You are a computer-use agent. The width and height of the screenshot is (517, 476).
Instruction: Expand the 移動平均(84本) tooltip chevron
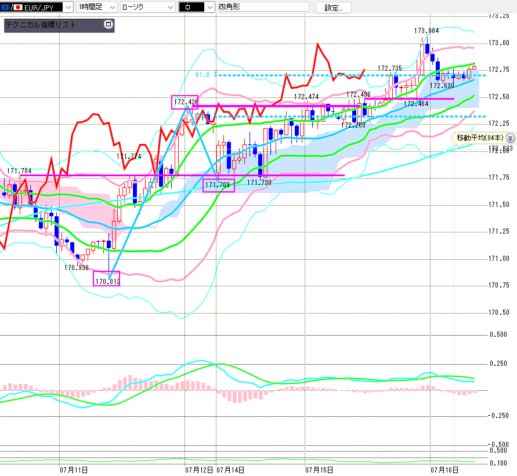tap(510, 138)
